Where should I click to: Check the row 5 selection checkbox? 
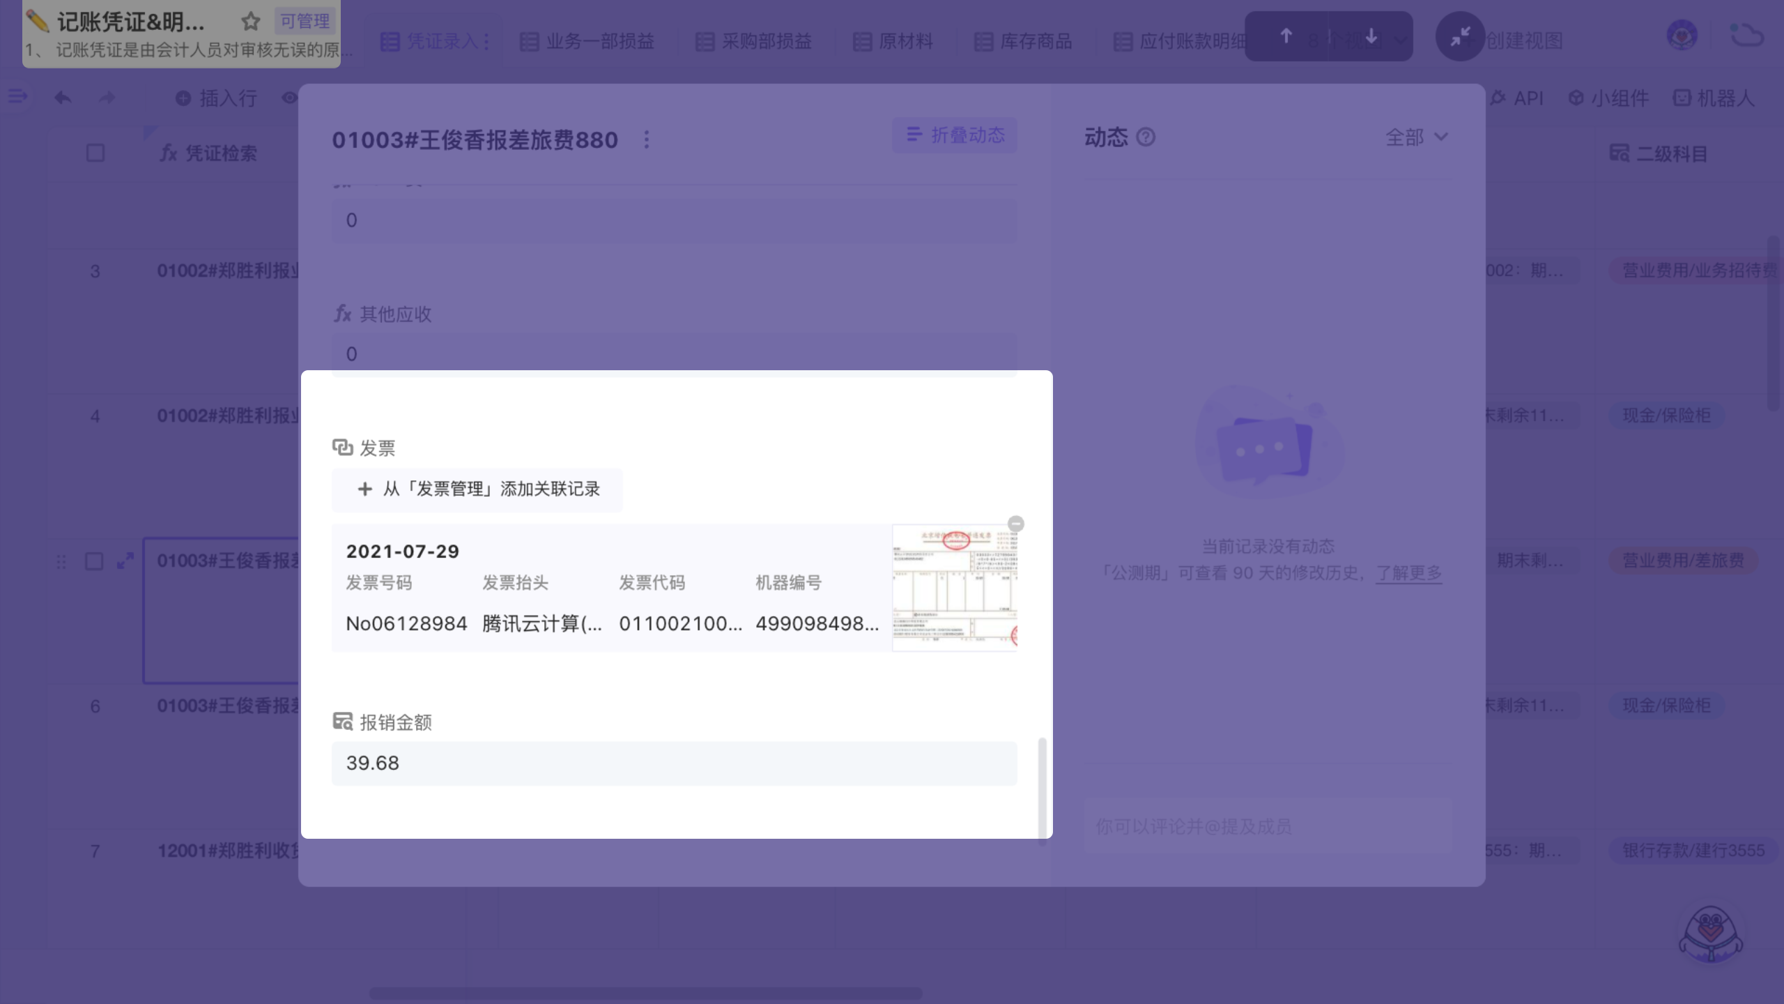(x=94, y=561)
